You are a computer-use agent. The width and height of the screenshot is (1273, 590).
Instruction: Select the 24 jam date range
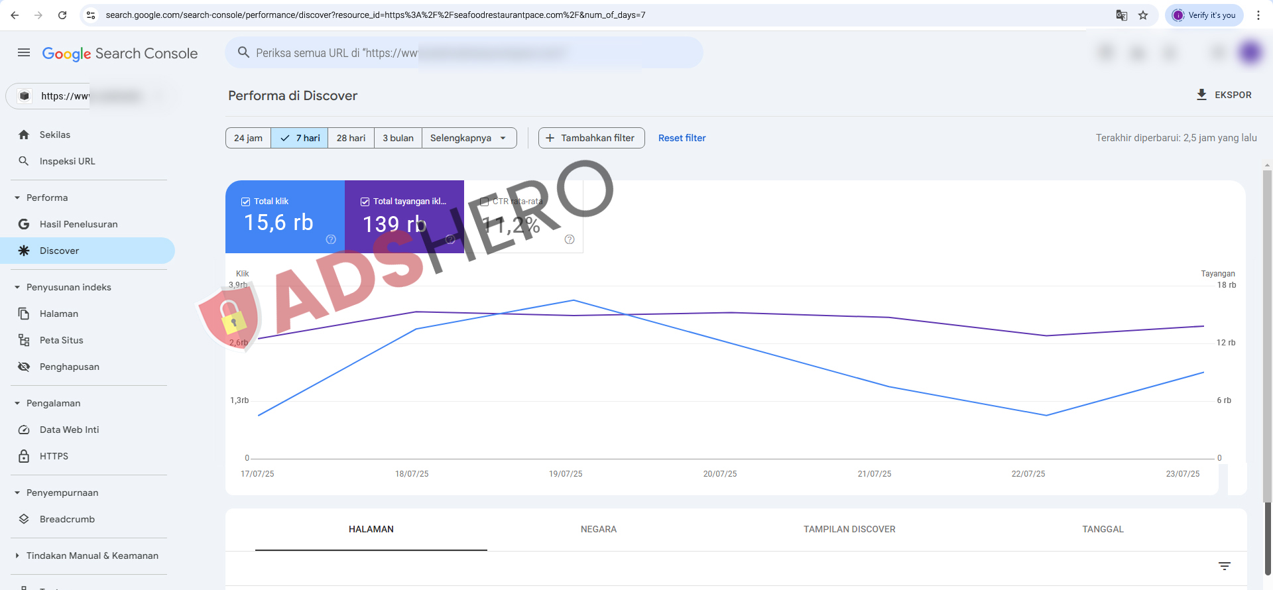[248, 138]
